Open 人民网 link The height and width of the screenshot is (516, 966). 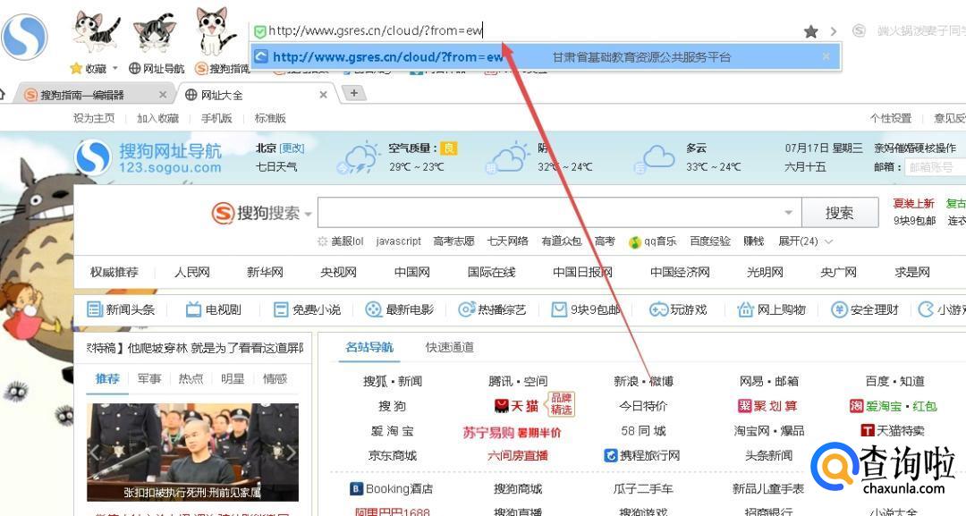click(192, 272)
